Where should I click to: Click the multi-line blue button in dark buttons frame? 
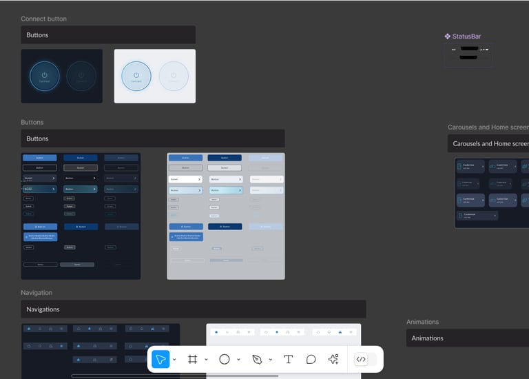click(41, 237)
